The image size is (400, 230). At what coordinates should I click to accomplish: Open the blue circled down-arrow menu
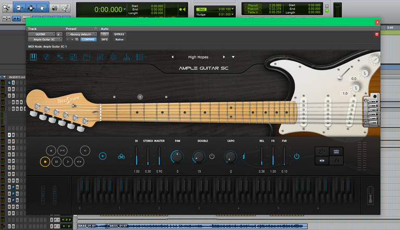coord(103,156)
